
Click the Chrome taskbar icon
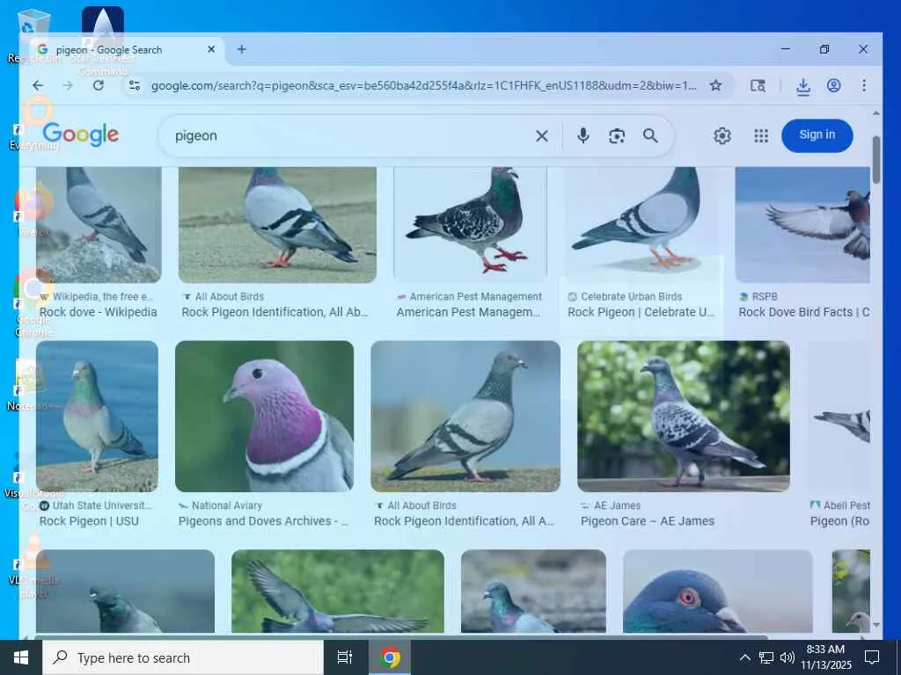click(x=390, y=657)
